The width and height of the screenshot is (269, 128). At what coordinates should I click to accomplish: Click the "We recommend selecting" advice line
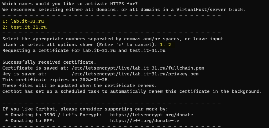(124, 10)
